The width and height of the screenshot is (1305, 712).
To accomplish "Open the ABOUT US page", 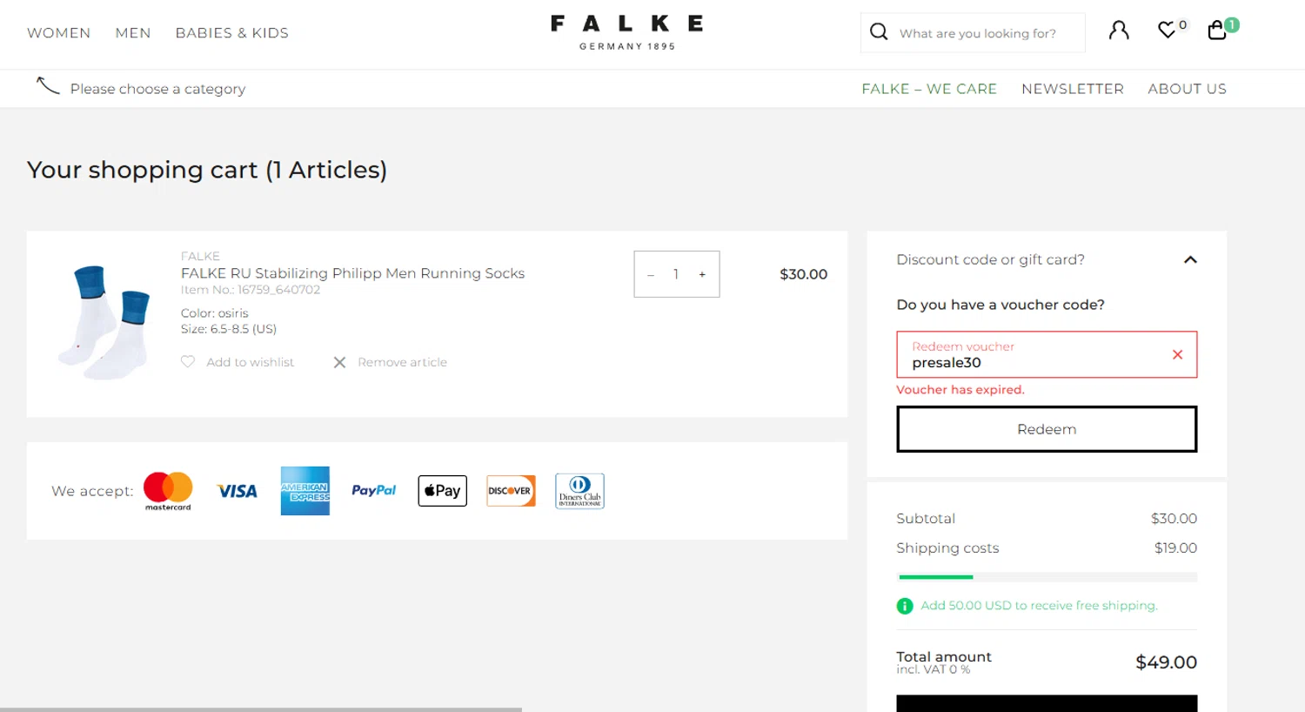I will point(1187,89).
